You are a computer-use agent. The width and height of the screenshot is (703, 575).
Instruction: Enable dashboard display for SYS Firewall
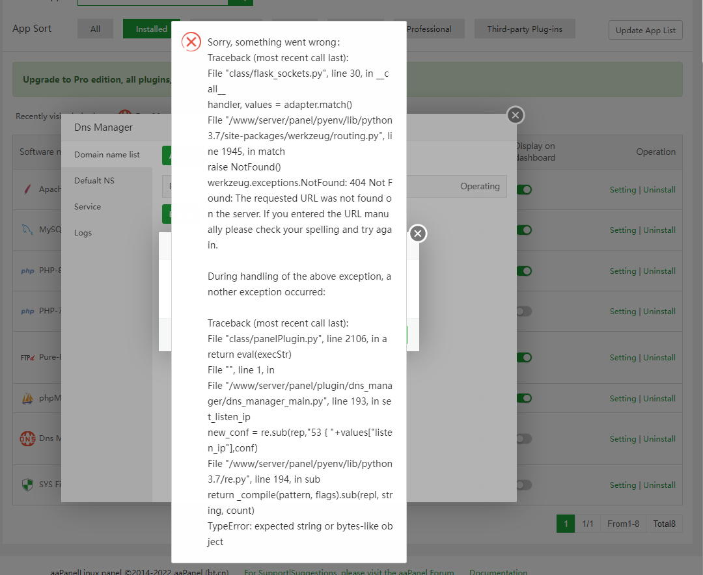(x=523, y=485)
